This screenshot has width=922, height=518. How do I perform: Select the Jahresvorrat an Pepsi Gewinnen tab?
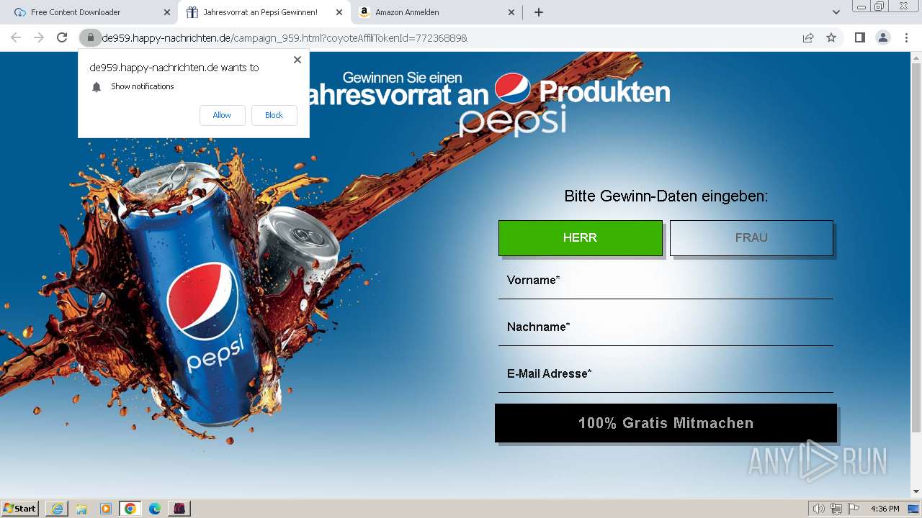pyautogui.click(x=264, y=12)
